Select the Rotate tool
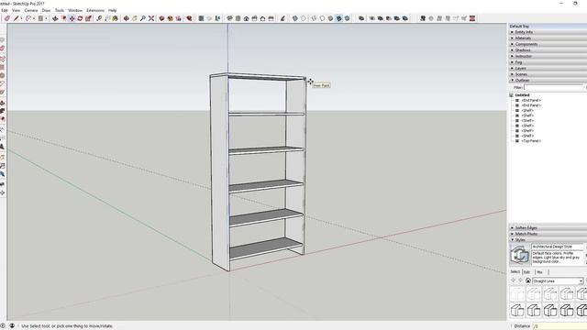Screen dimensions: 587x330 click(x=80, y=18)
